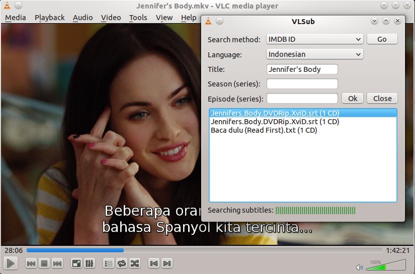Expand the Search method IMDB ID dropdown
The image size is (415, 274).
coord(315,39)
